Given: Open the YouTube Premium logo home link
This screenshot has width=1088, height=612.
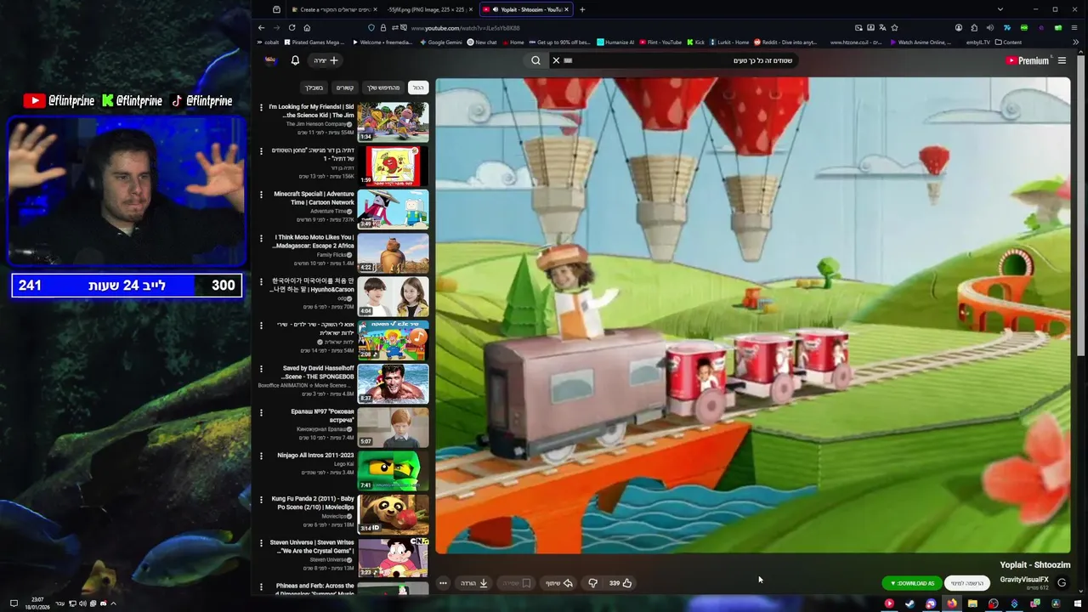Looking at the screenshot, I should pos(1027,60).
